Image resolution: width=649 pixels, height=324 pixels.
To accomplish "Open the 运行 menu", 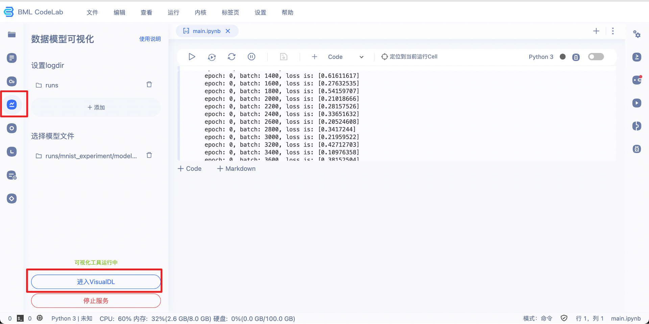I will [173, 12].
